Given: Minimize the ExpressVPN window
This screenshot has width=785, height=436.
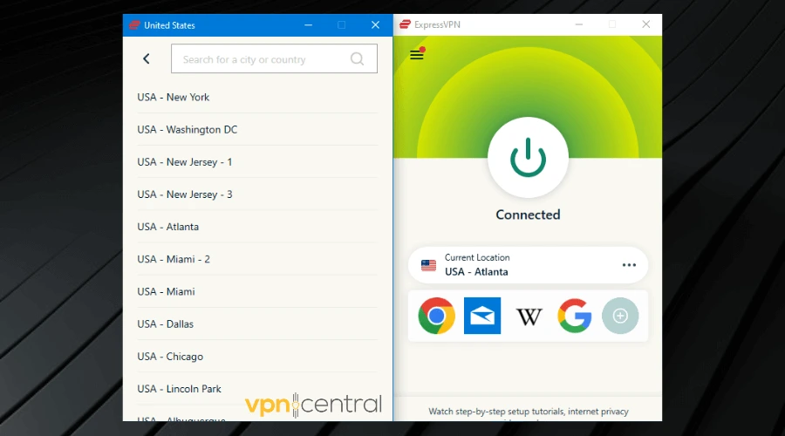Looking at the screenshot, I should pyautogui.click(x=579, y=24).
